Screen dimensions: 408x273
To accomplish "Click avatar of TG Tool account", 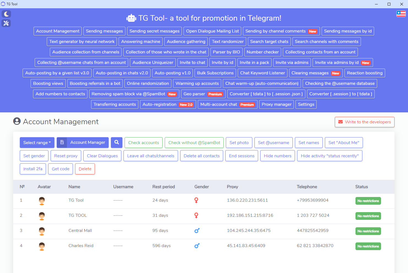I will (x=42, y=201).
